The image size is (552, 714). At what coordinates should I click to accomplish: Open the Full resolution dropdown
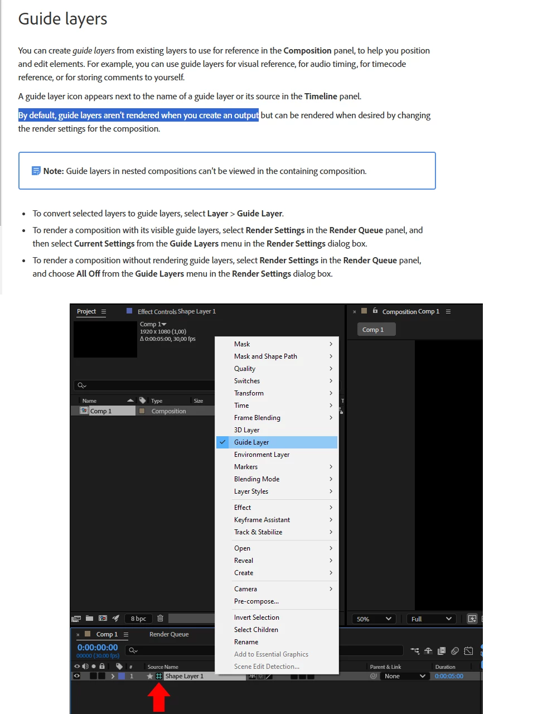[431, 619]
